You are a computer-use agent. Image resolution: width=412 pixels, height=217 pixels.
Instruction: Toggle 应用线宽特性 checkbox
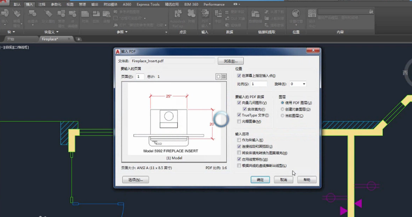coord(239,159)
